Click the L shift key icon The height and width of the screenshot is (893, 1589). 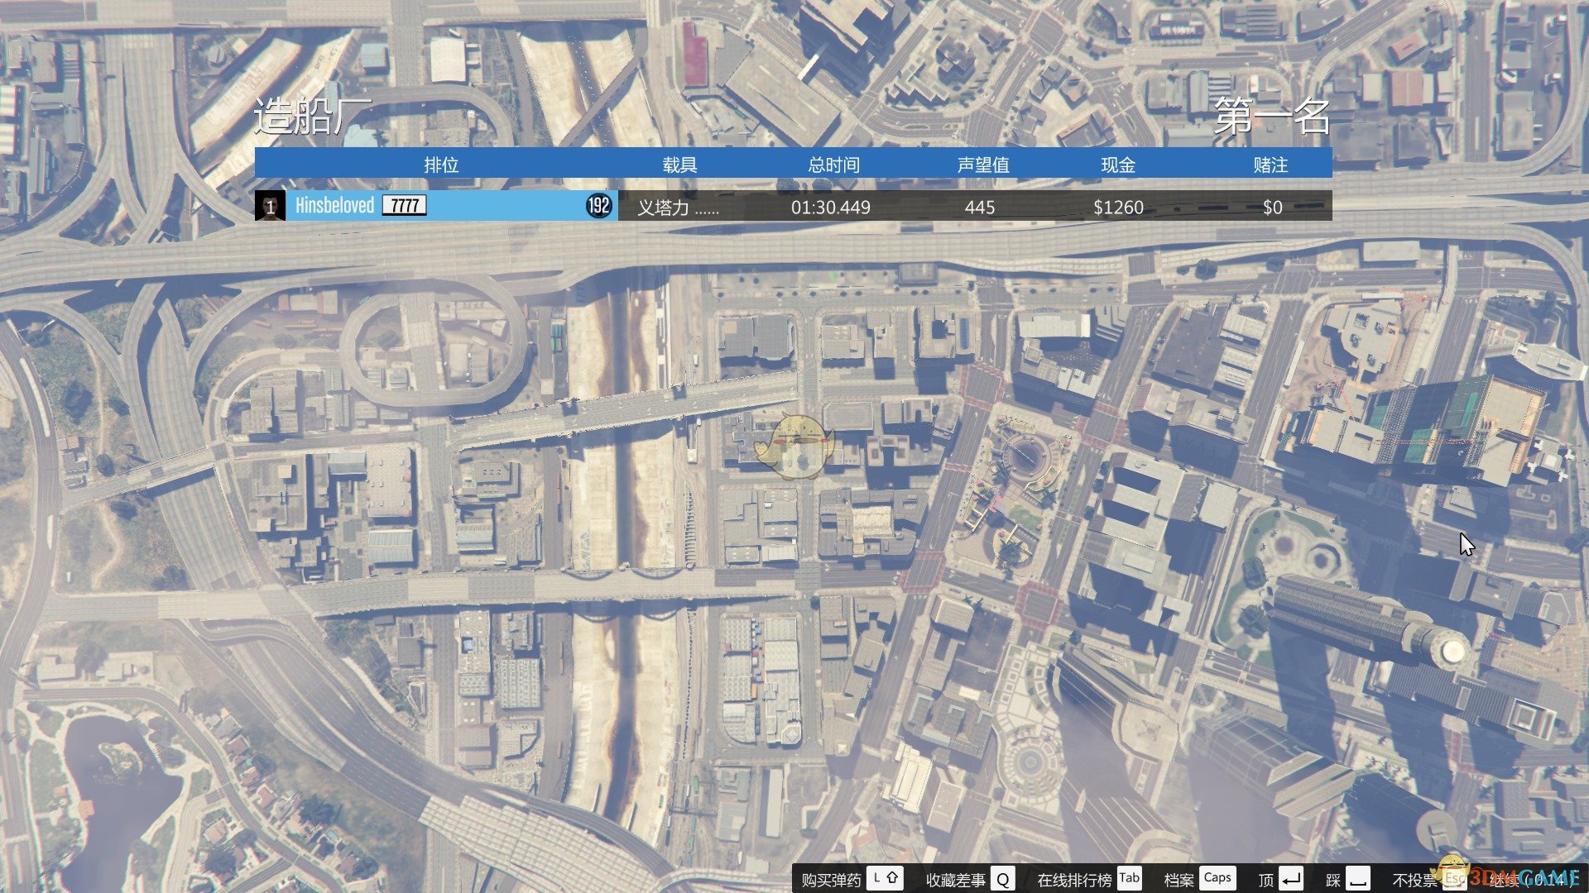[x=886, y=878]
